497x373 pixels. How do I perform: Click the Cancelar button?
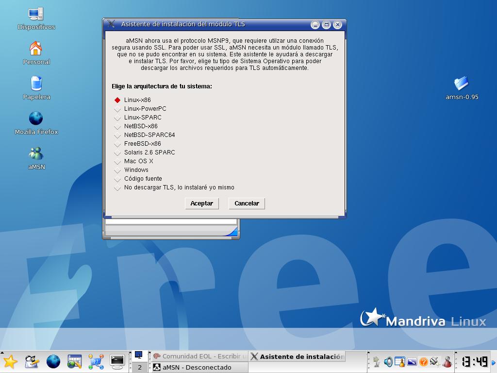[247, 203]
